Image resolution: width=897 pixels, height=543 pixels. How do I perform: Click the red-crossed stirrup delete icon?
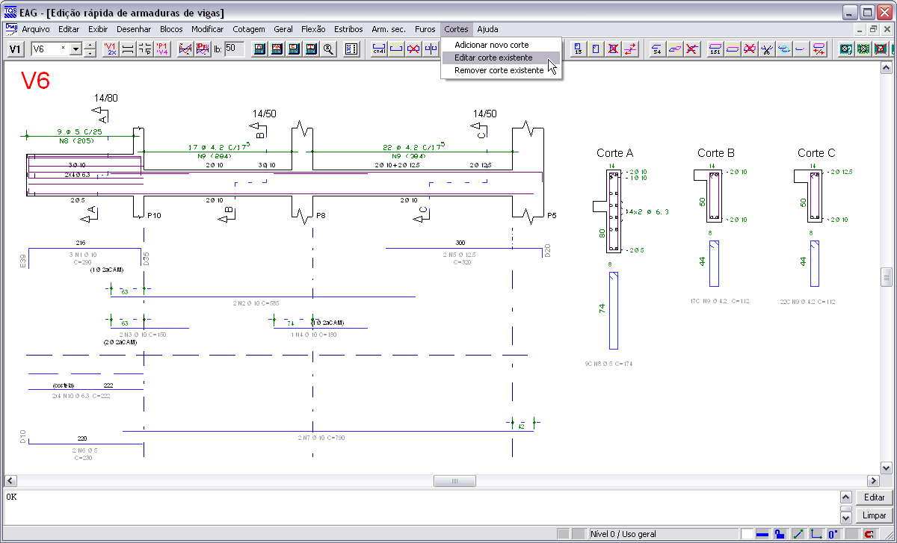coord(613,49)
